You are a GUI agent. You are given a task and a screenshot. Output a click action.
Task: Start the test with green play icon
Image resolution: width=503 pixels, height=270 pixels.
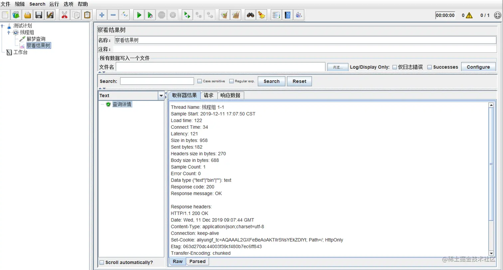point(139,15)
